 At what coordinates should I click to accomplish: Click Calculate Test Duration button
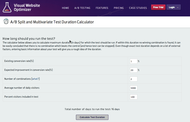coord(92,117)
